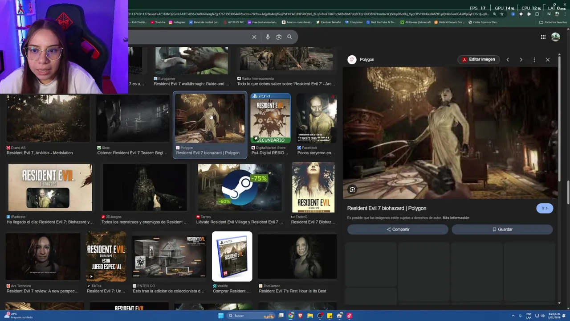Viewport: 570px width, 321px height.
Task: Open the Comprimir bookmark
Action: [354, 22]
